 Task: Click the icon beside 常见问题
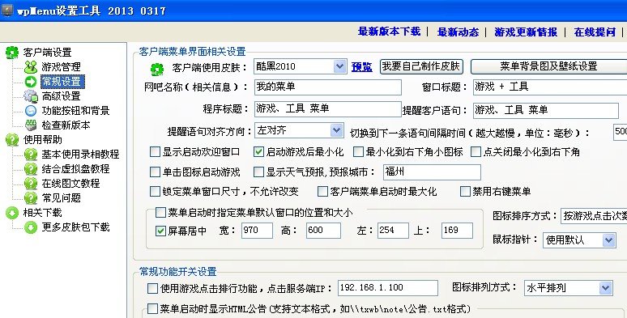coord(31,197)
